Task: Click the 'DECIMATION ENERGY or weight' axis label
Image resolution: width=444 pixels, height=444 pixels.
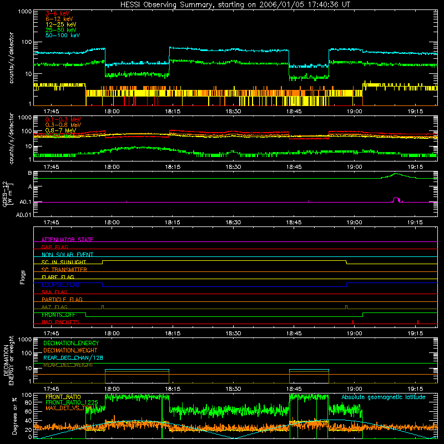Action: 8,360
